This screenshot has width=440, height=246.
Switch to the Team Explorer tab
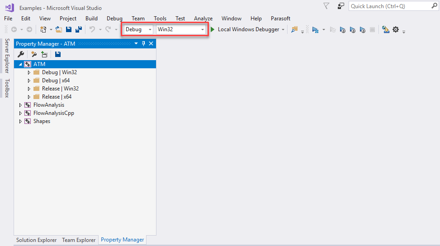(x=79, y=240)
